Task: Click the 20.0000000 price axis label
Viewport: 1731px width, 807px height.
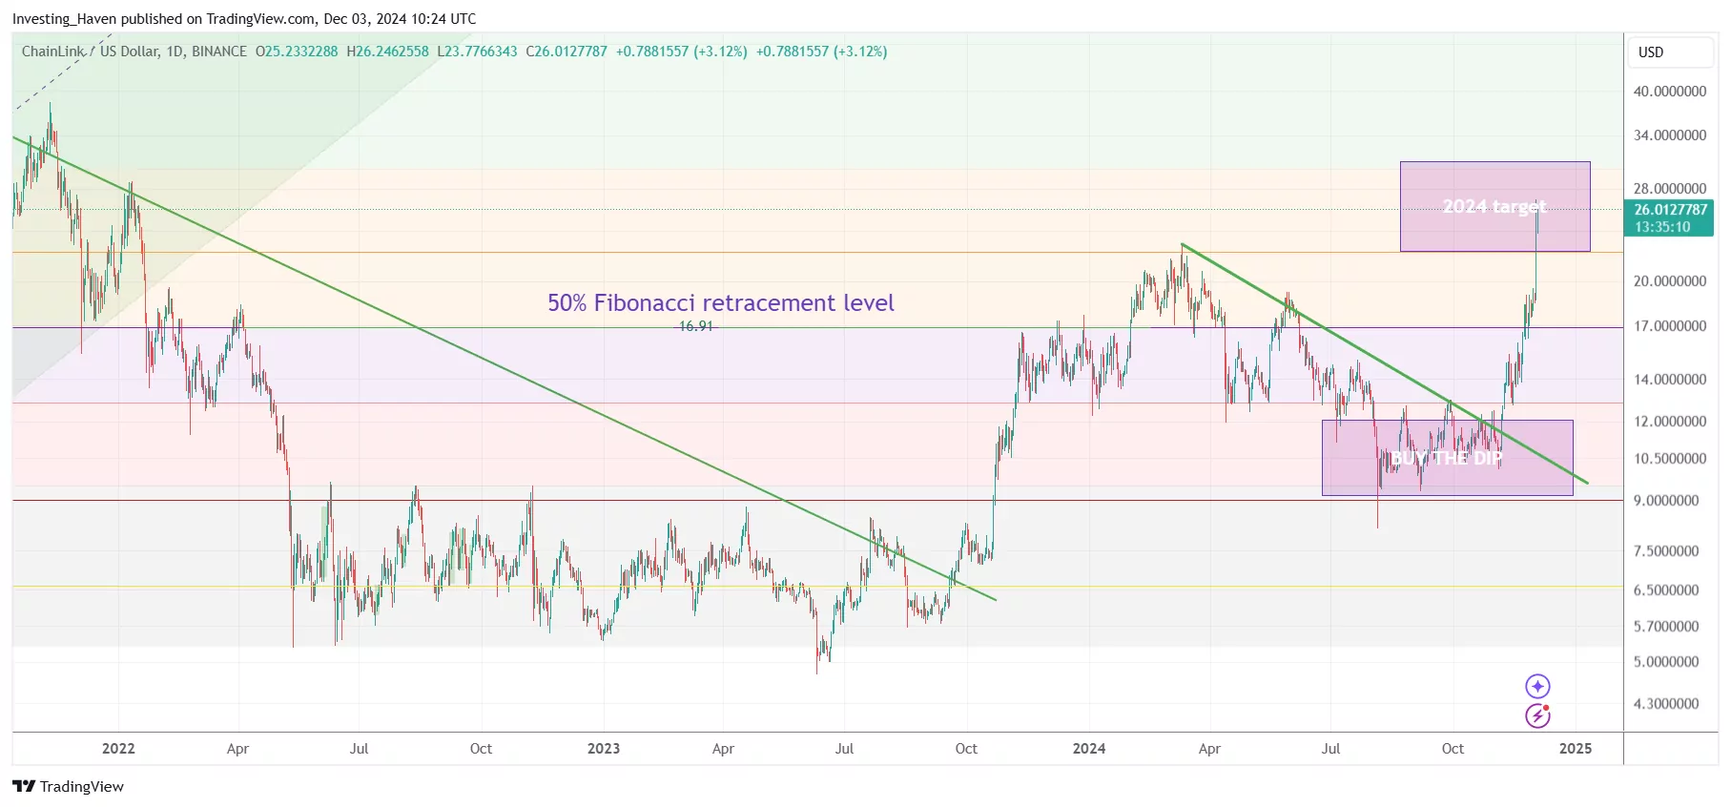Action: 1670,281
